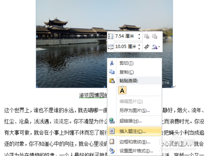Viewport: 208px width, 156px height.
Task: Click the shape width icon on mini toolbar
Action: click(111, 47)
